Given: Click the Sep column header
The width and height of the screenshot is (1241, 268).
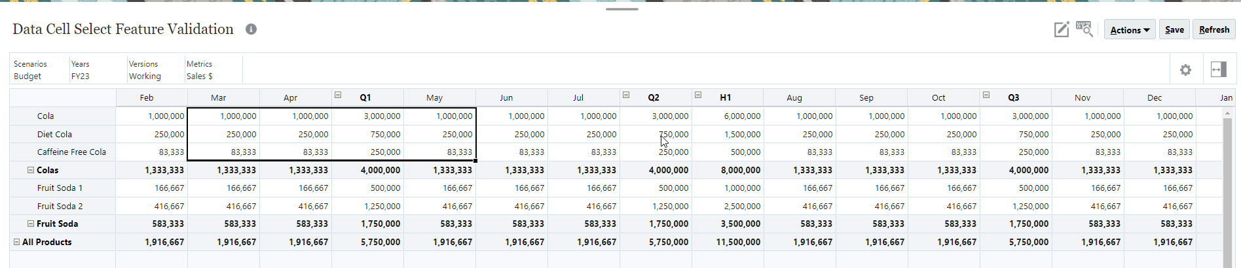Looking at the screenshot, I should [x=872, y=97].
